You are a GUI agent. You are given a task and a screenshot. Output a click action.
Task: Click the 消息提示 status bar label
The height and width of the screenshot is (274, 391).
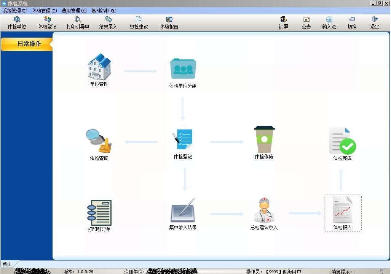[x=342, y=271]
